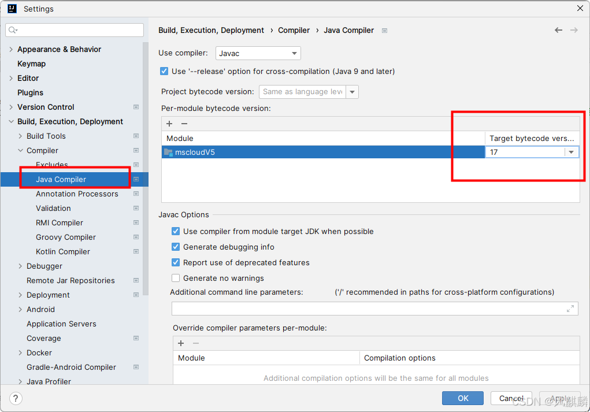Click the project icon next to Build Tools
The width and height of the screenshot is (590, 412).
pos(136,136)
